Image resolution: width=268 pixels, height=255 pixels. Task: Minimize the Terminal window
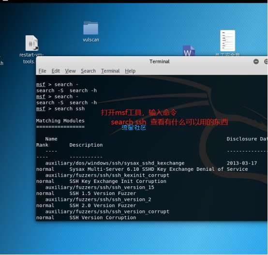[x=256, y=61]
